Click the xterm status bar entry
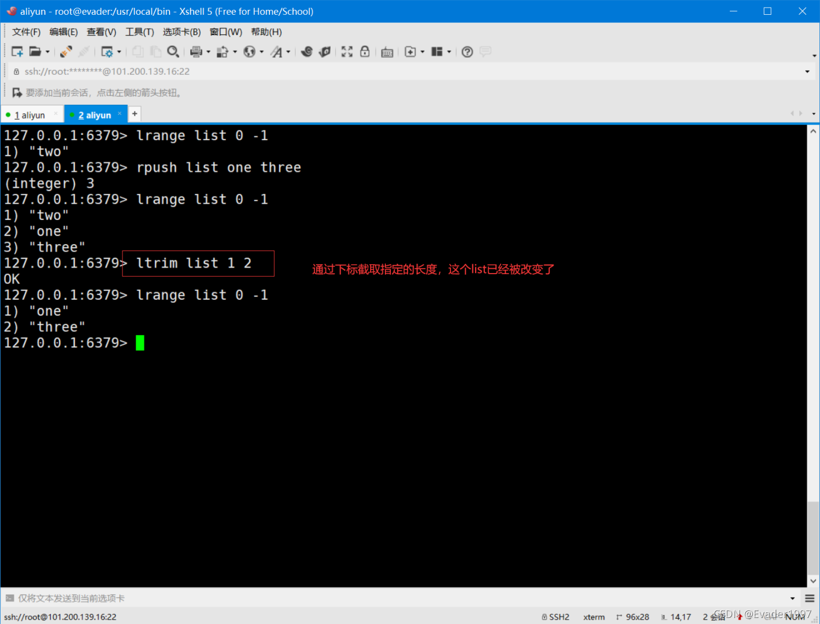Screen dimensions: 820x624 click(x=594, y=617)
